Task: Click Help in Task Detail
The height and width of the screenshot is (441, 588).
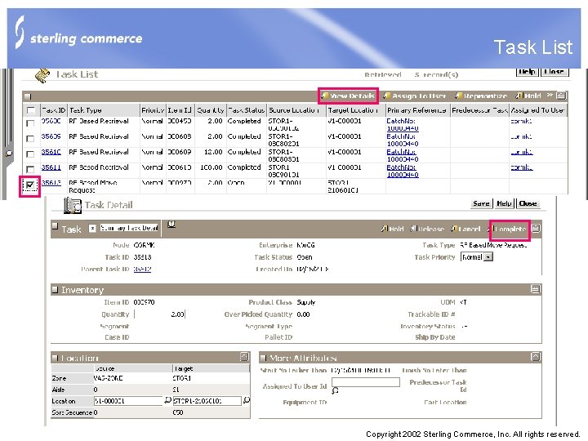Action: pos(504,203)
